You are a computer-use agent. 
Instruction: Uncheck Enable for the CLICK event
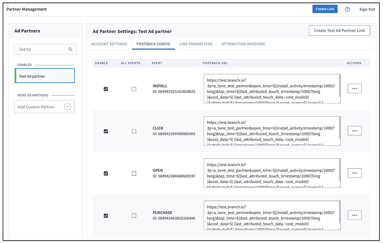pyautogui.click(x=106, y=131)
